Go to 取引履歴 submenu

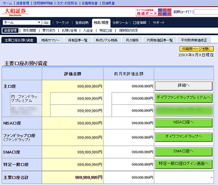[x=30, y=31]
